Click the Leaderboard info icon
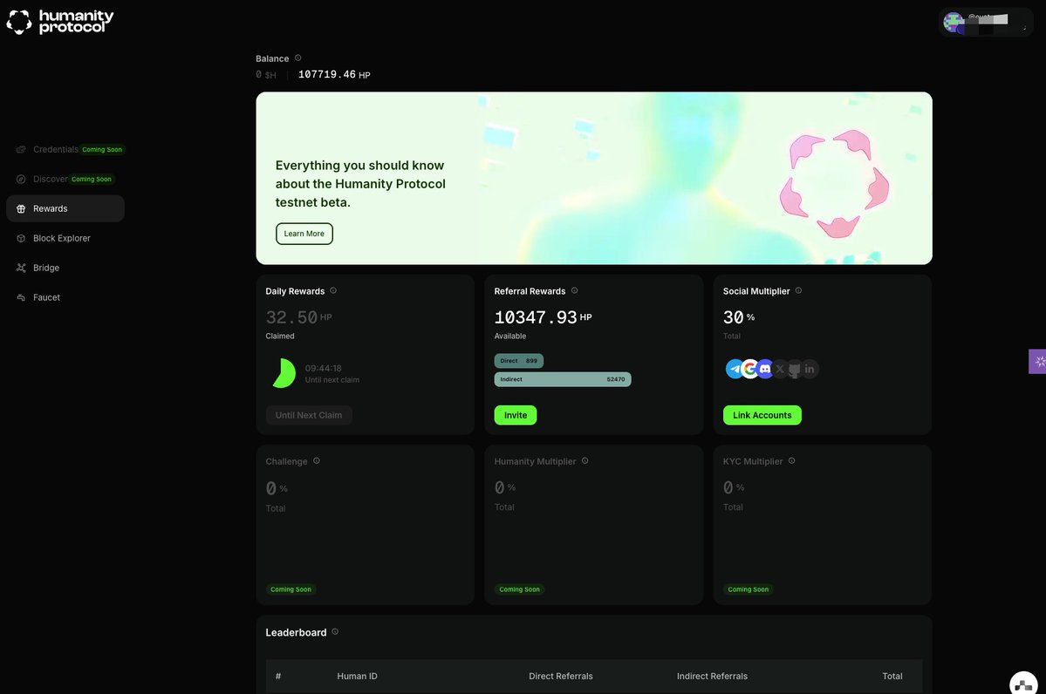 click(x=336, y=632)
